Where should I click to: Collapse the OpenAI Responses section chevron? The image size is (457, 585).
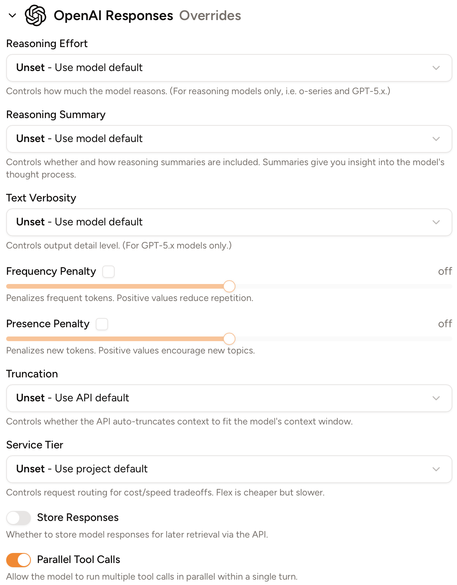point(12,16)
